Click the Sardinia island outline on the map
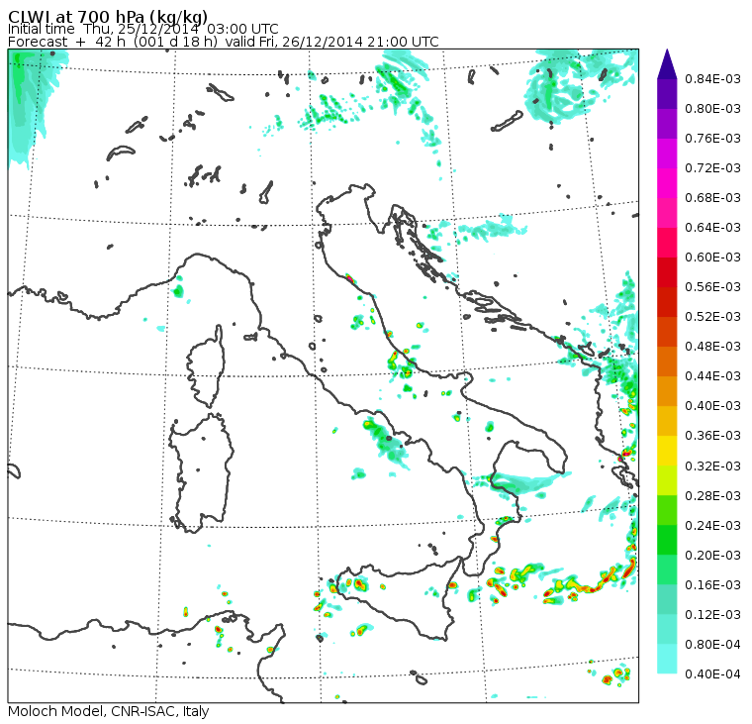 (x=202, y=472)
